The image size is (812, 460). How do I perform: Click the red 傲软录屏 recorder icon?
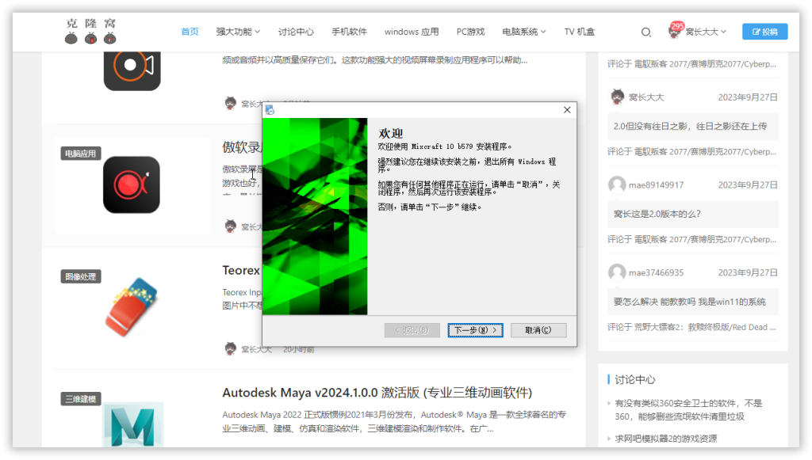(132, 184)
